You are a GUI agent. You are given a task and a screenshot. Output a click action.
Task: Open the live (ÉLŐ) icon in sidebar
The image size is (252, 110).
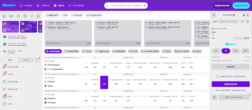point(11,16)
